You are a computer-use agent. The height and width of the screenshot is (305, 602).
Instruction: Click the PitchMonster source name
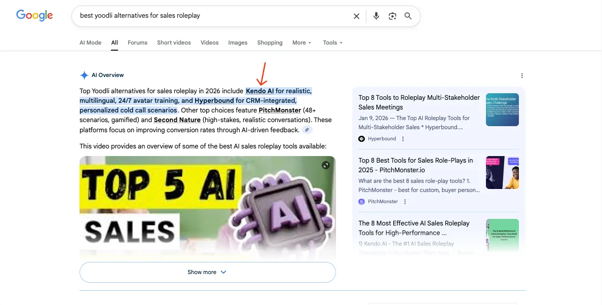point(383,202)
